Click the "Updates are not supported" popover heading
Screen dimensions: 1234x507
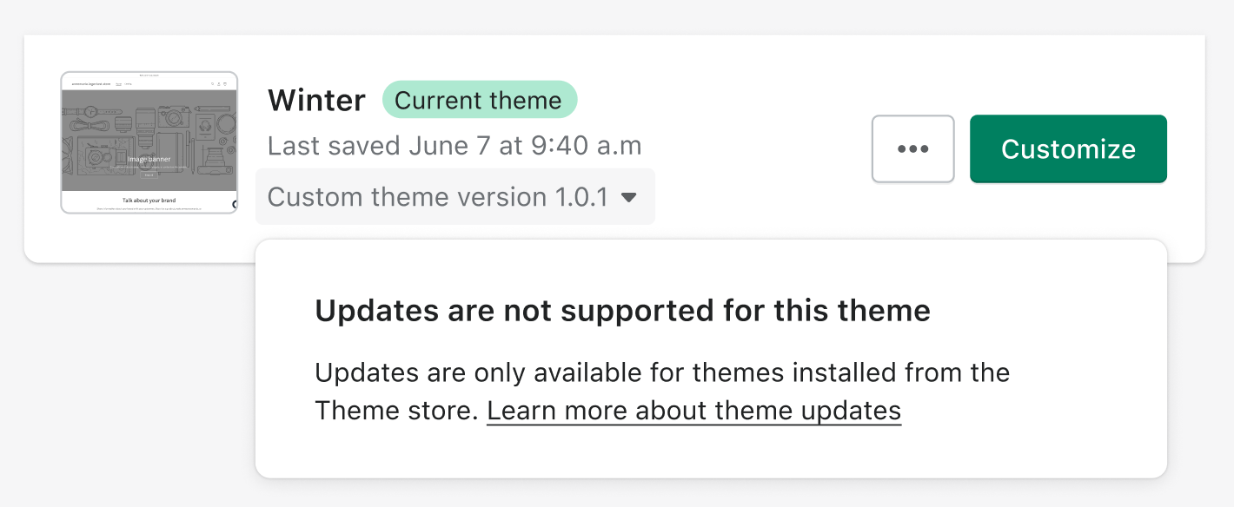623,310
